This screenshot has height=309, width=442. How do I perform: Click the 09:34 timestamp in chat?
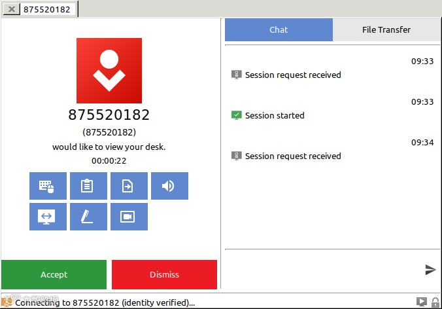pos(422,142)
